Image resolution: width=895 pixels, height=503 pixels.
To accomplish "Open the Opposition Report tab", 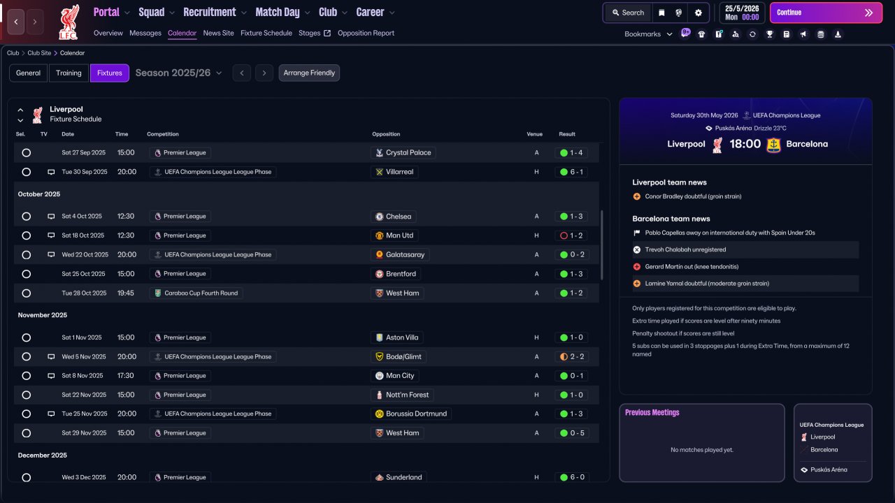I will pos(366,33).
